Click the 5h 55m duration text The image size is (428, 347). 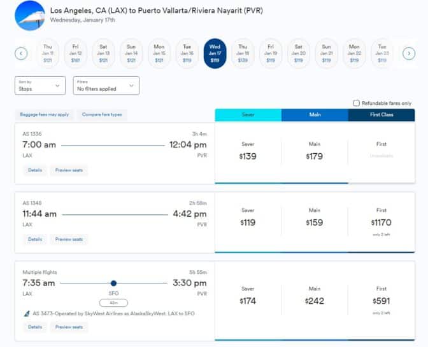coord(198,272)
